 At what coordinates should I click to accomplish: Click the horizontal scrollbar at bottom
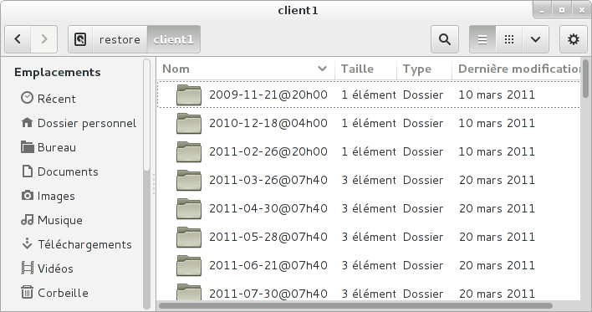pyautogui.click(x=355, y=305)
